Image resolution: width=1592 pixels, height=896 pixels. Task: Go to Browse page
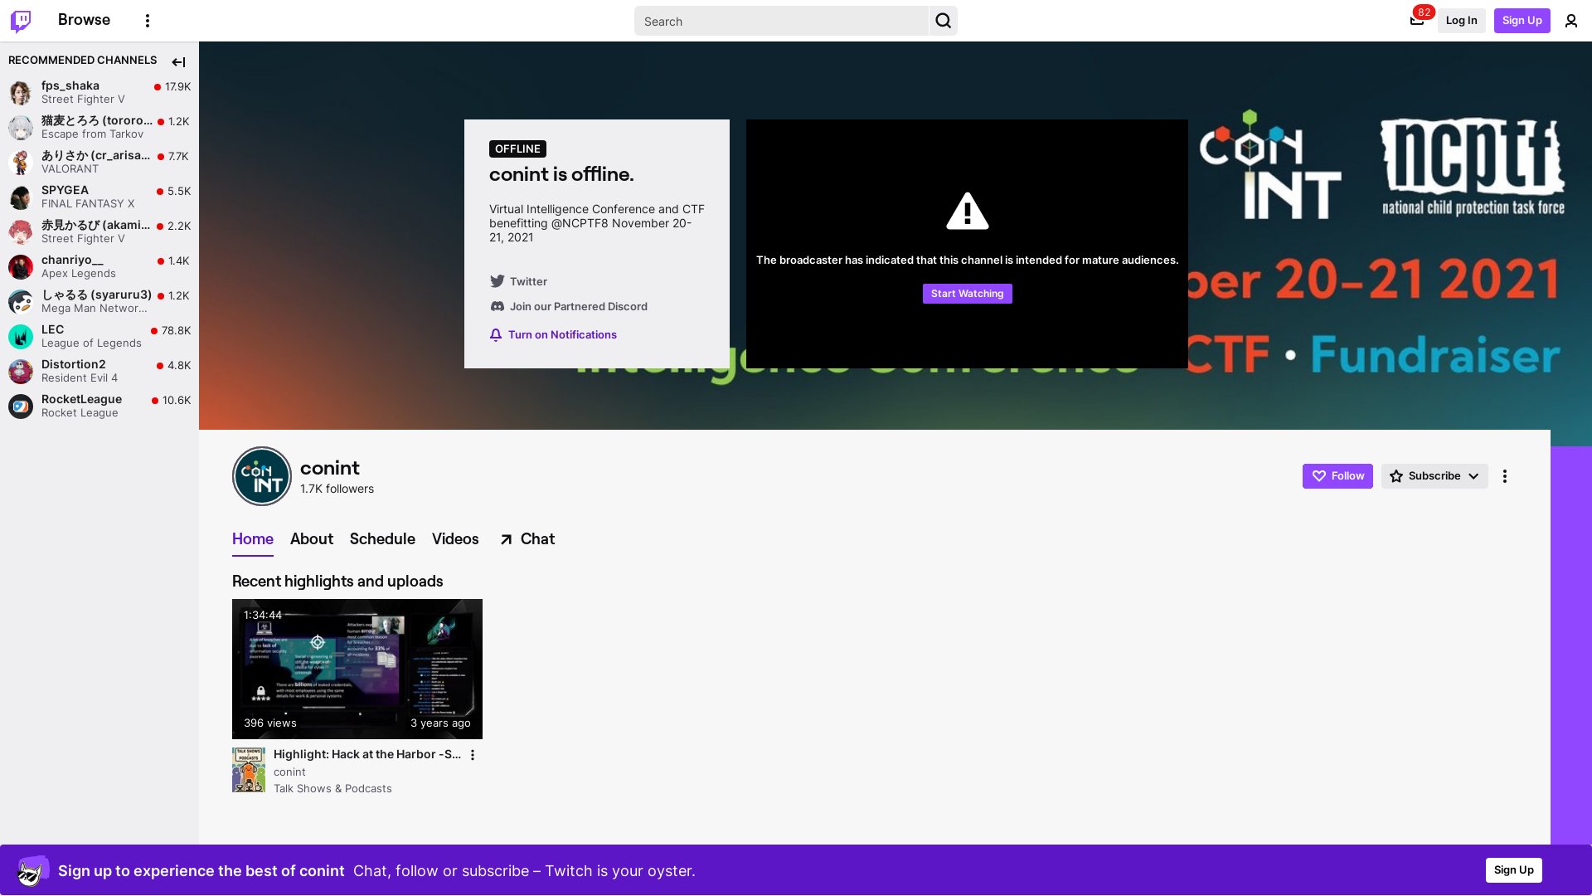pyautogui.click(x=84, y=20)
